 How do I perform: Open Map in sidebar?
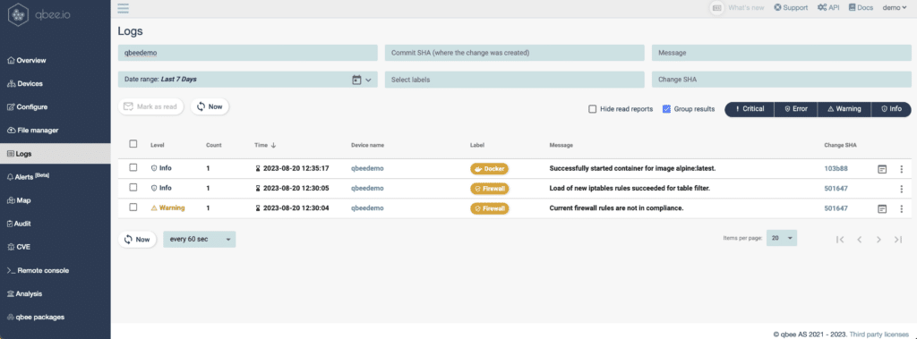click(x=55, y=199)
